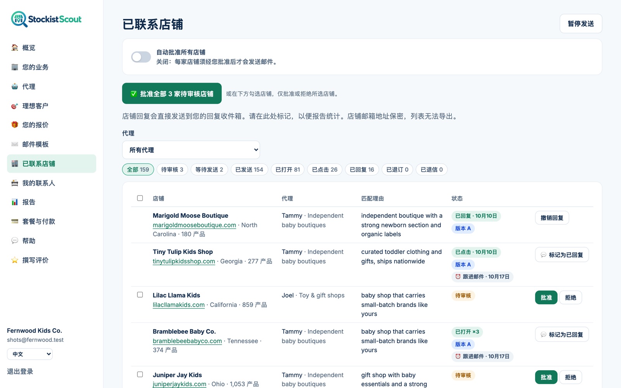The image size is (621, 388).
Task: Approve Juniper Jay Kids with 批准
Action: (x=546, y=377)
